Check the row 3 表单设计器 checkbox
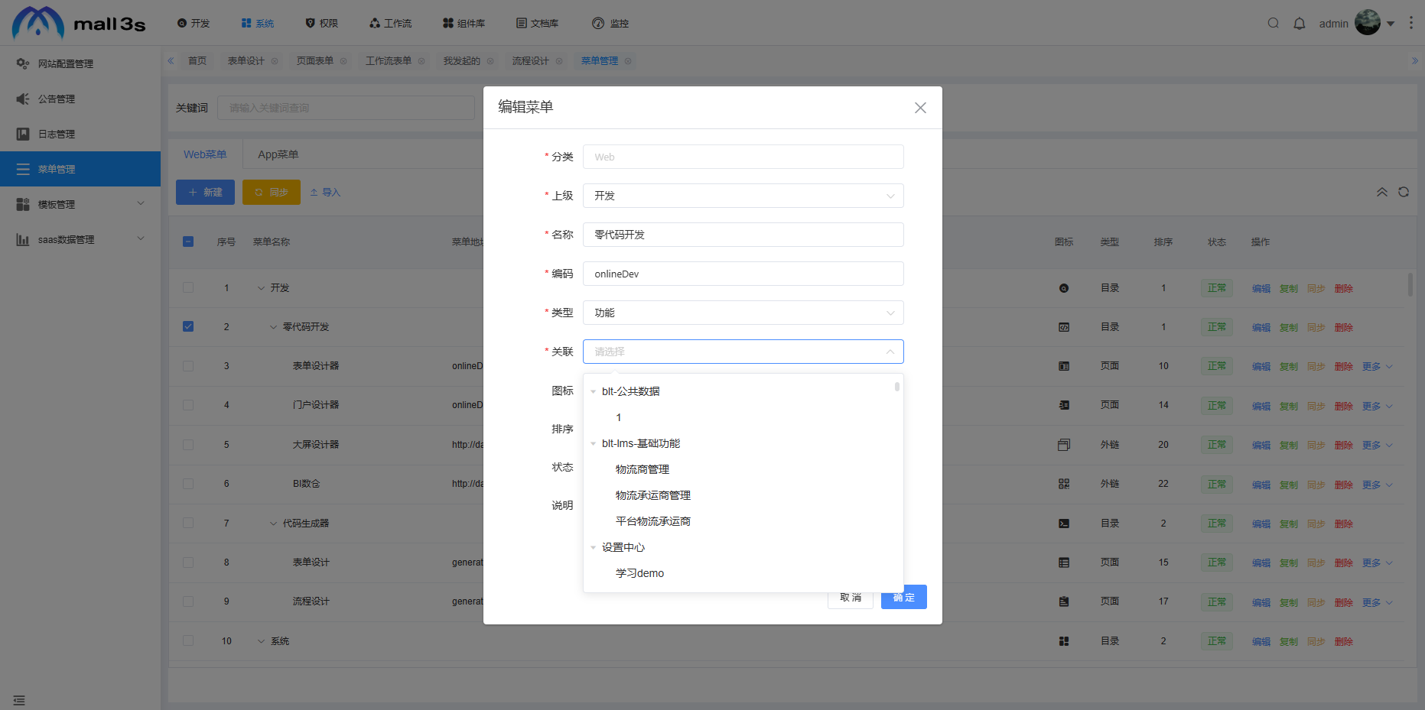 pos(188,366)
